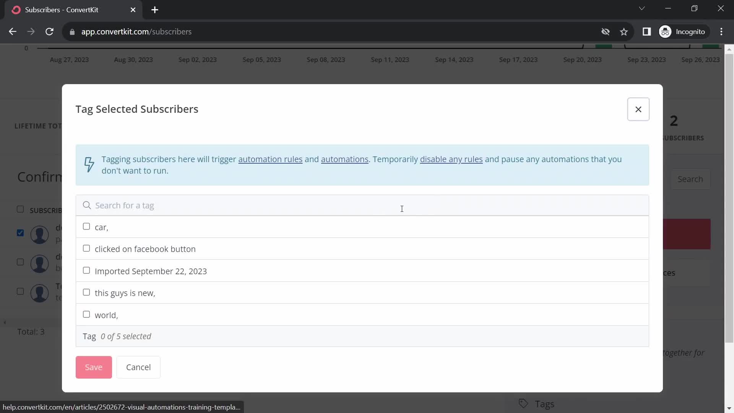The height and width of the screenshot is (413, 734).
Task: Check the 'car,' tag checkbox
Action: tap(86, 227)
